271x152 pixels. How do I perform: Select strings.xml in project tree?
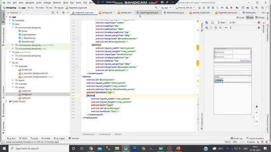point(26,94)
